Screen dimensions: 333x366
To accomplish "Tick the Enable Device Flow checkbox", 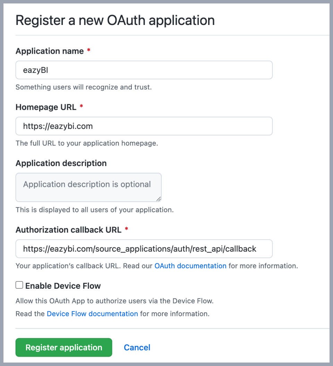I will [19, 285].
